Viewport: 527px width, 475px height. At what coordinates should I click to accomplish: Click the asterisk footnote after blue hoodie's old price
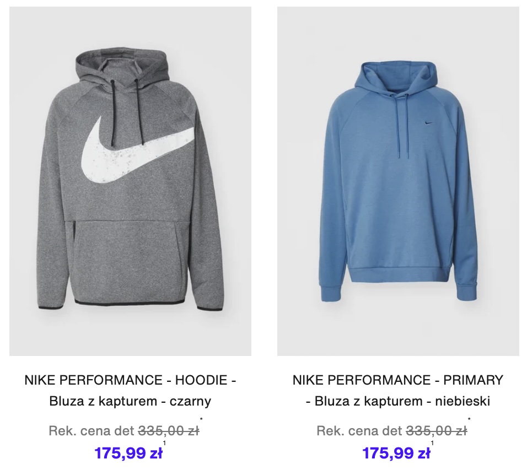[469, 419]
